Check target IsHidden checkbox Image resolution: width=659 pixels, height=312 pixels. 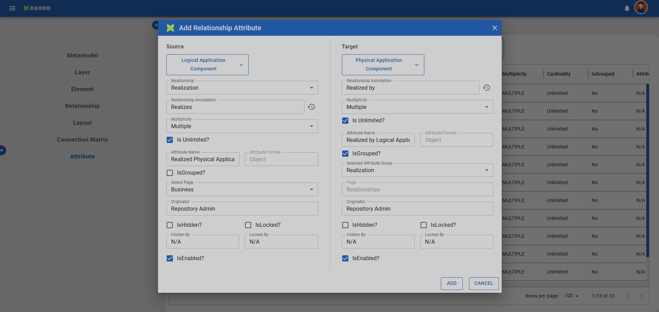(x=345, y=225)
